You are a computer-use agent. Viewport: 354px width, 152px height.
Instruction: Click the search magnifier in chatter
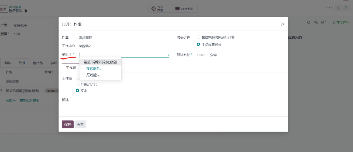[309, 23]
